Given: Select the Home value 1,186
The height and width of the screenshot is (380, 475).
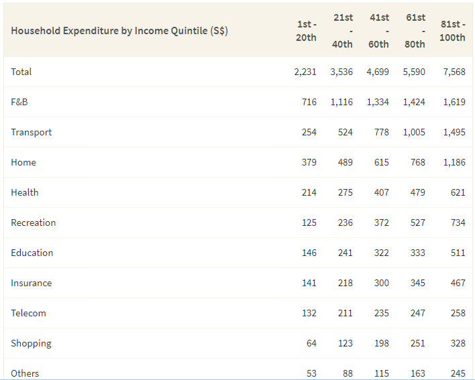Looking at the screenshot, I should [454, 162].
